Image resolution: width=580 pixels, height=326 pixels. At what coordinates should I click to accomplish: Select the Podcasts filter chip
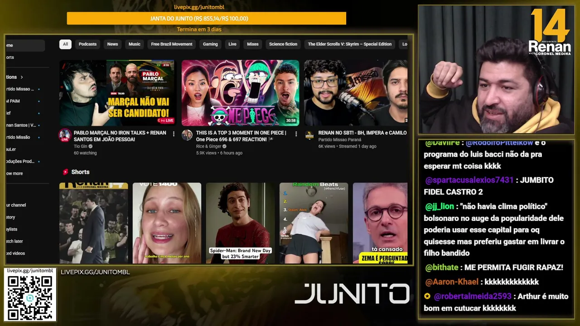coord(87,44)
